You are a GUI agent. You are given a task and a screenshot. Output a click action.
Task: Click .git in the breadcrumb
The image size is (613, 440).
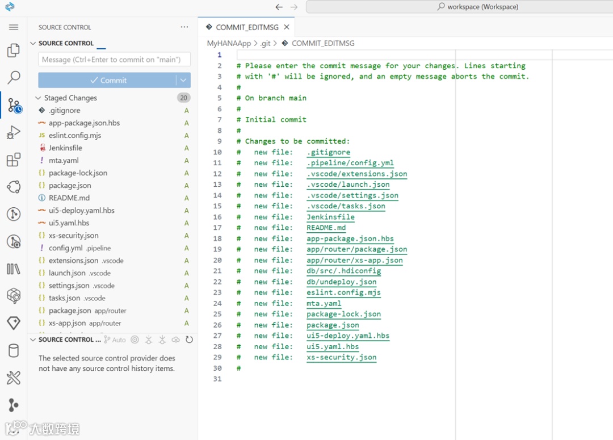click(266, 43)
